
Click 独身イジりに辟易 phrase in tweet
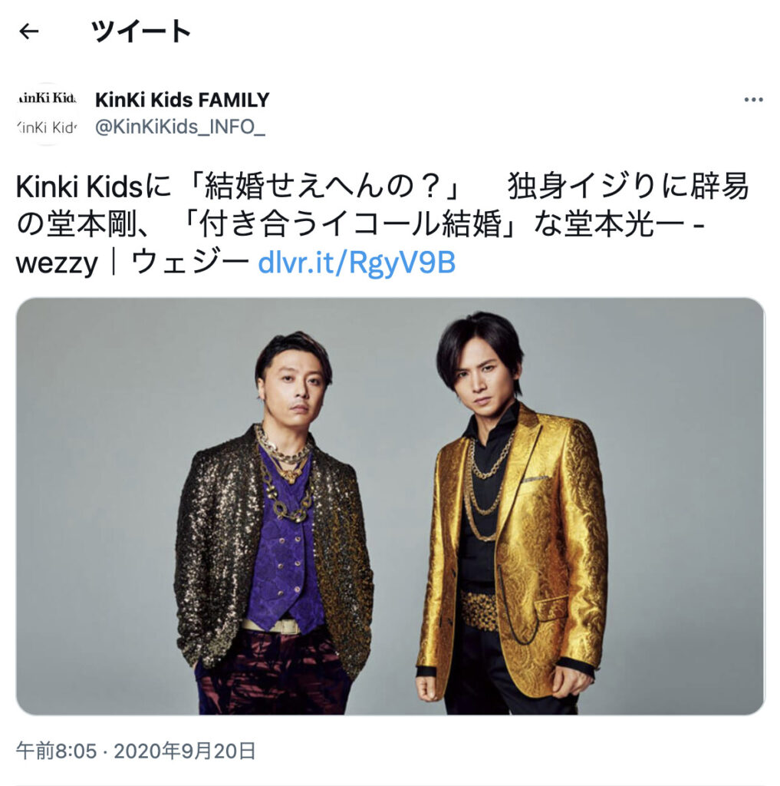(628, 187)
